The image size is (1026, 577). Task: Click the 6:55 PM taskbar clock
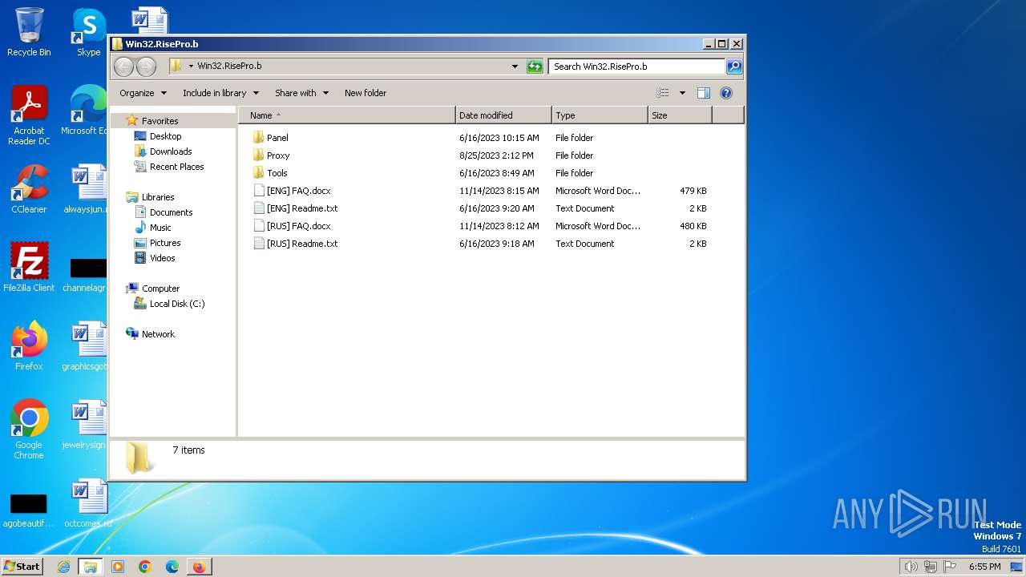click(984, 567)
